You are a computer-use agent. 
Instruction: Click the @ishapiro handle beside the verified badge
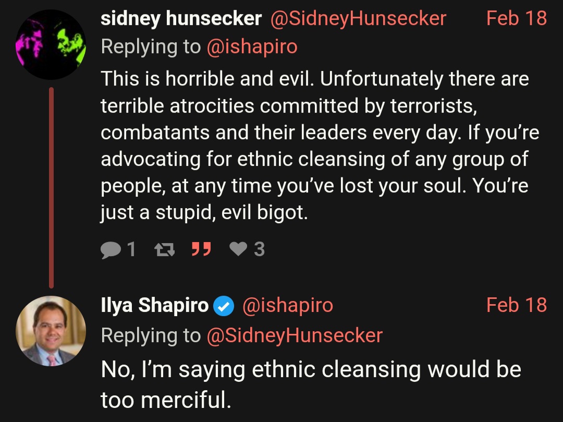pos(288,305)
